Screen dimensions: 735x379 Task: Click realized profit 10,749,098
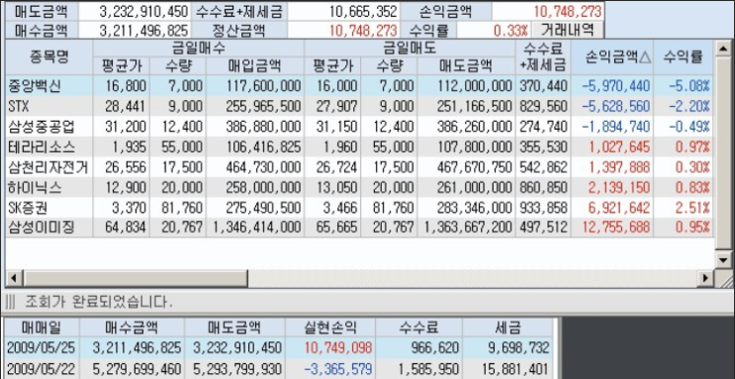(338, 347)
